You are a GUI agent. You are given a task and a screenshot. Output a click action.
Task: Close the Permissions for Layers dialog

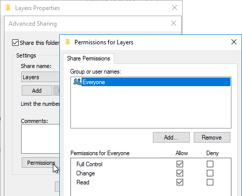click(234, 42)
